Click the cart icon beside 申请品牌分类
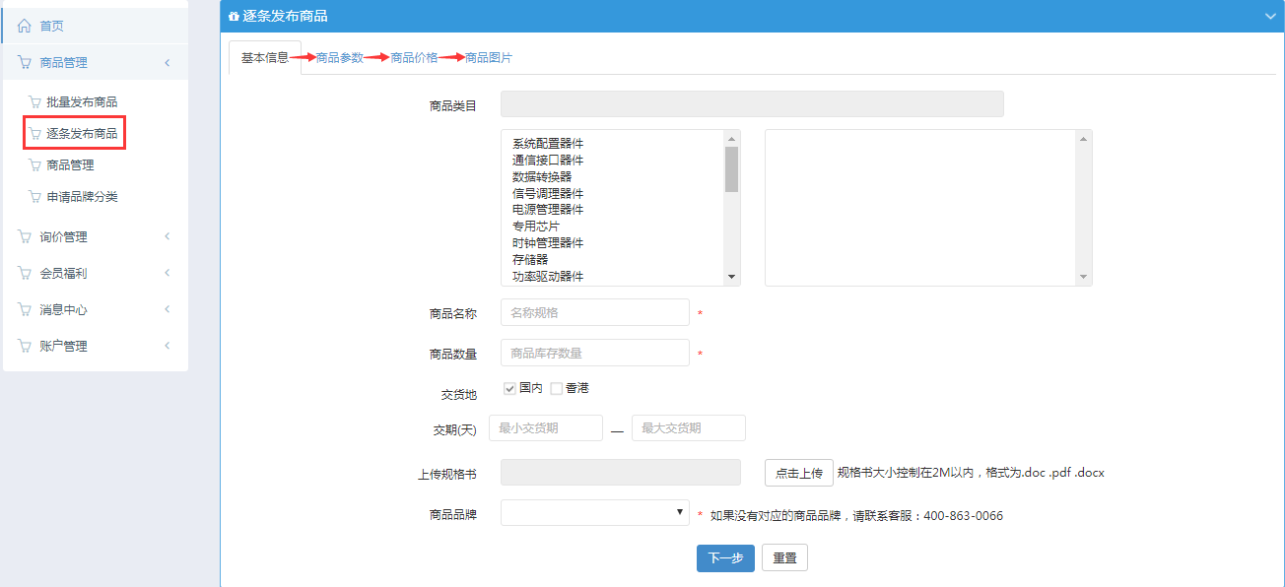 tap(35, 197)
